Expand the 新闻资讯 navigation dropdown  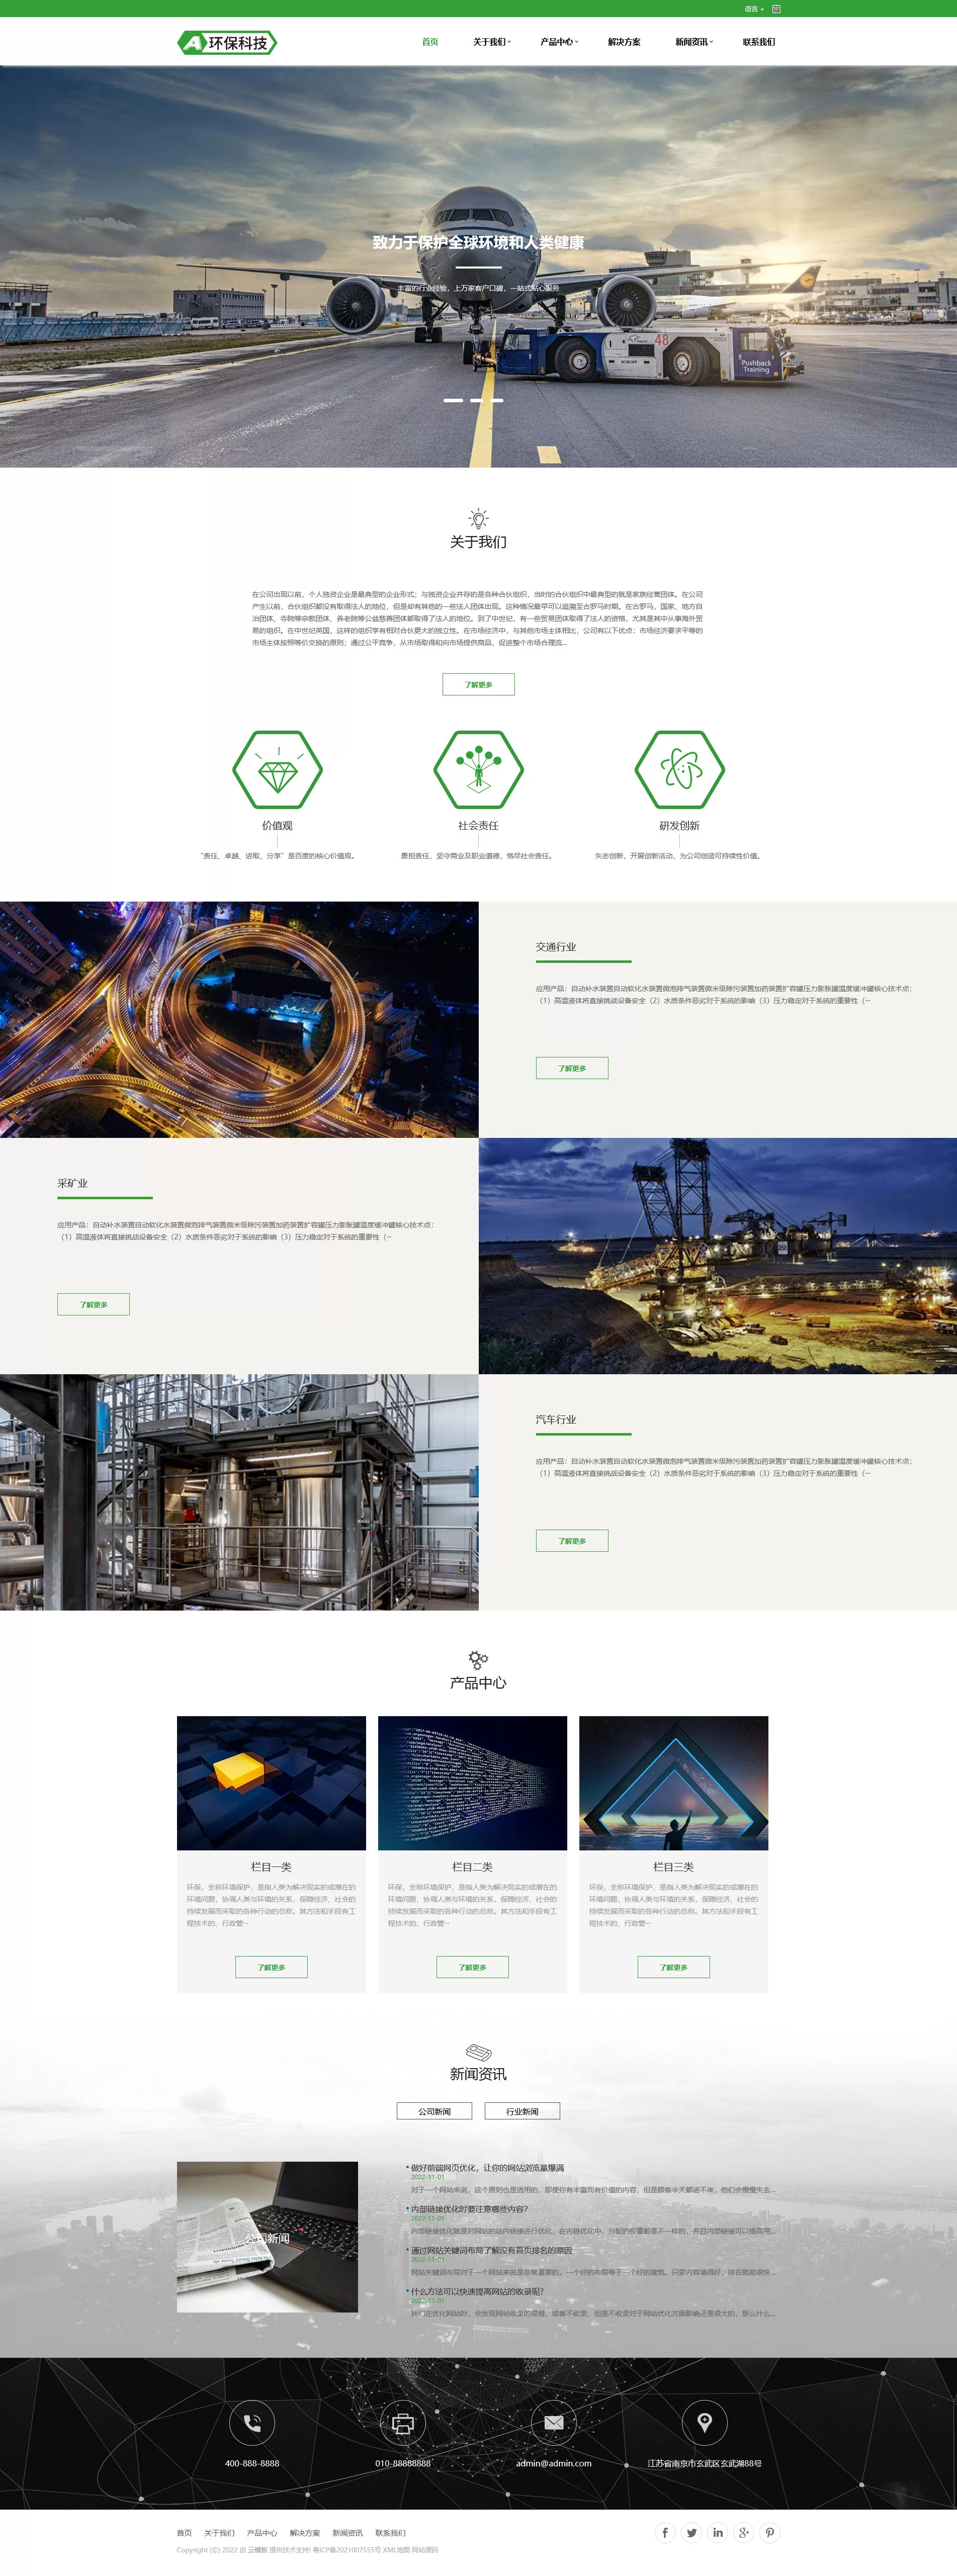(693, 42)
